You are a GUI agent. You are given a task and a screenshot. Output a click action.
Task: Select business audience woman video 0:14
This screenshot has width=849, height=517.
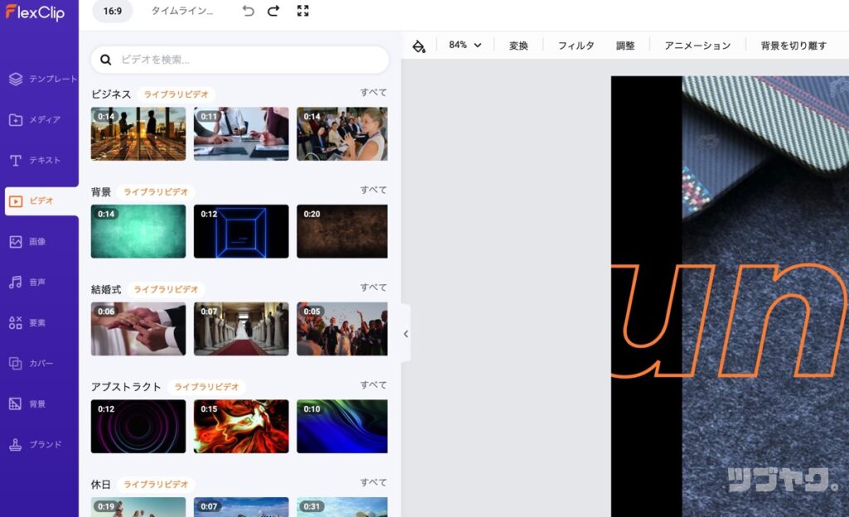point(342,133)
